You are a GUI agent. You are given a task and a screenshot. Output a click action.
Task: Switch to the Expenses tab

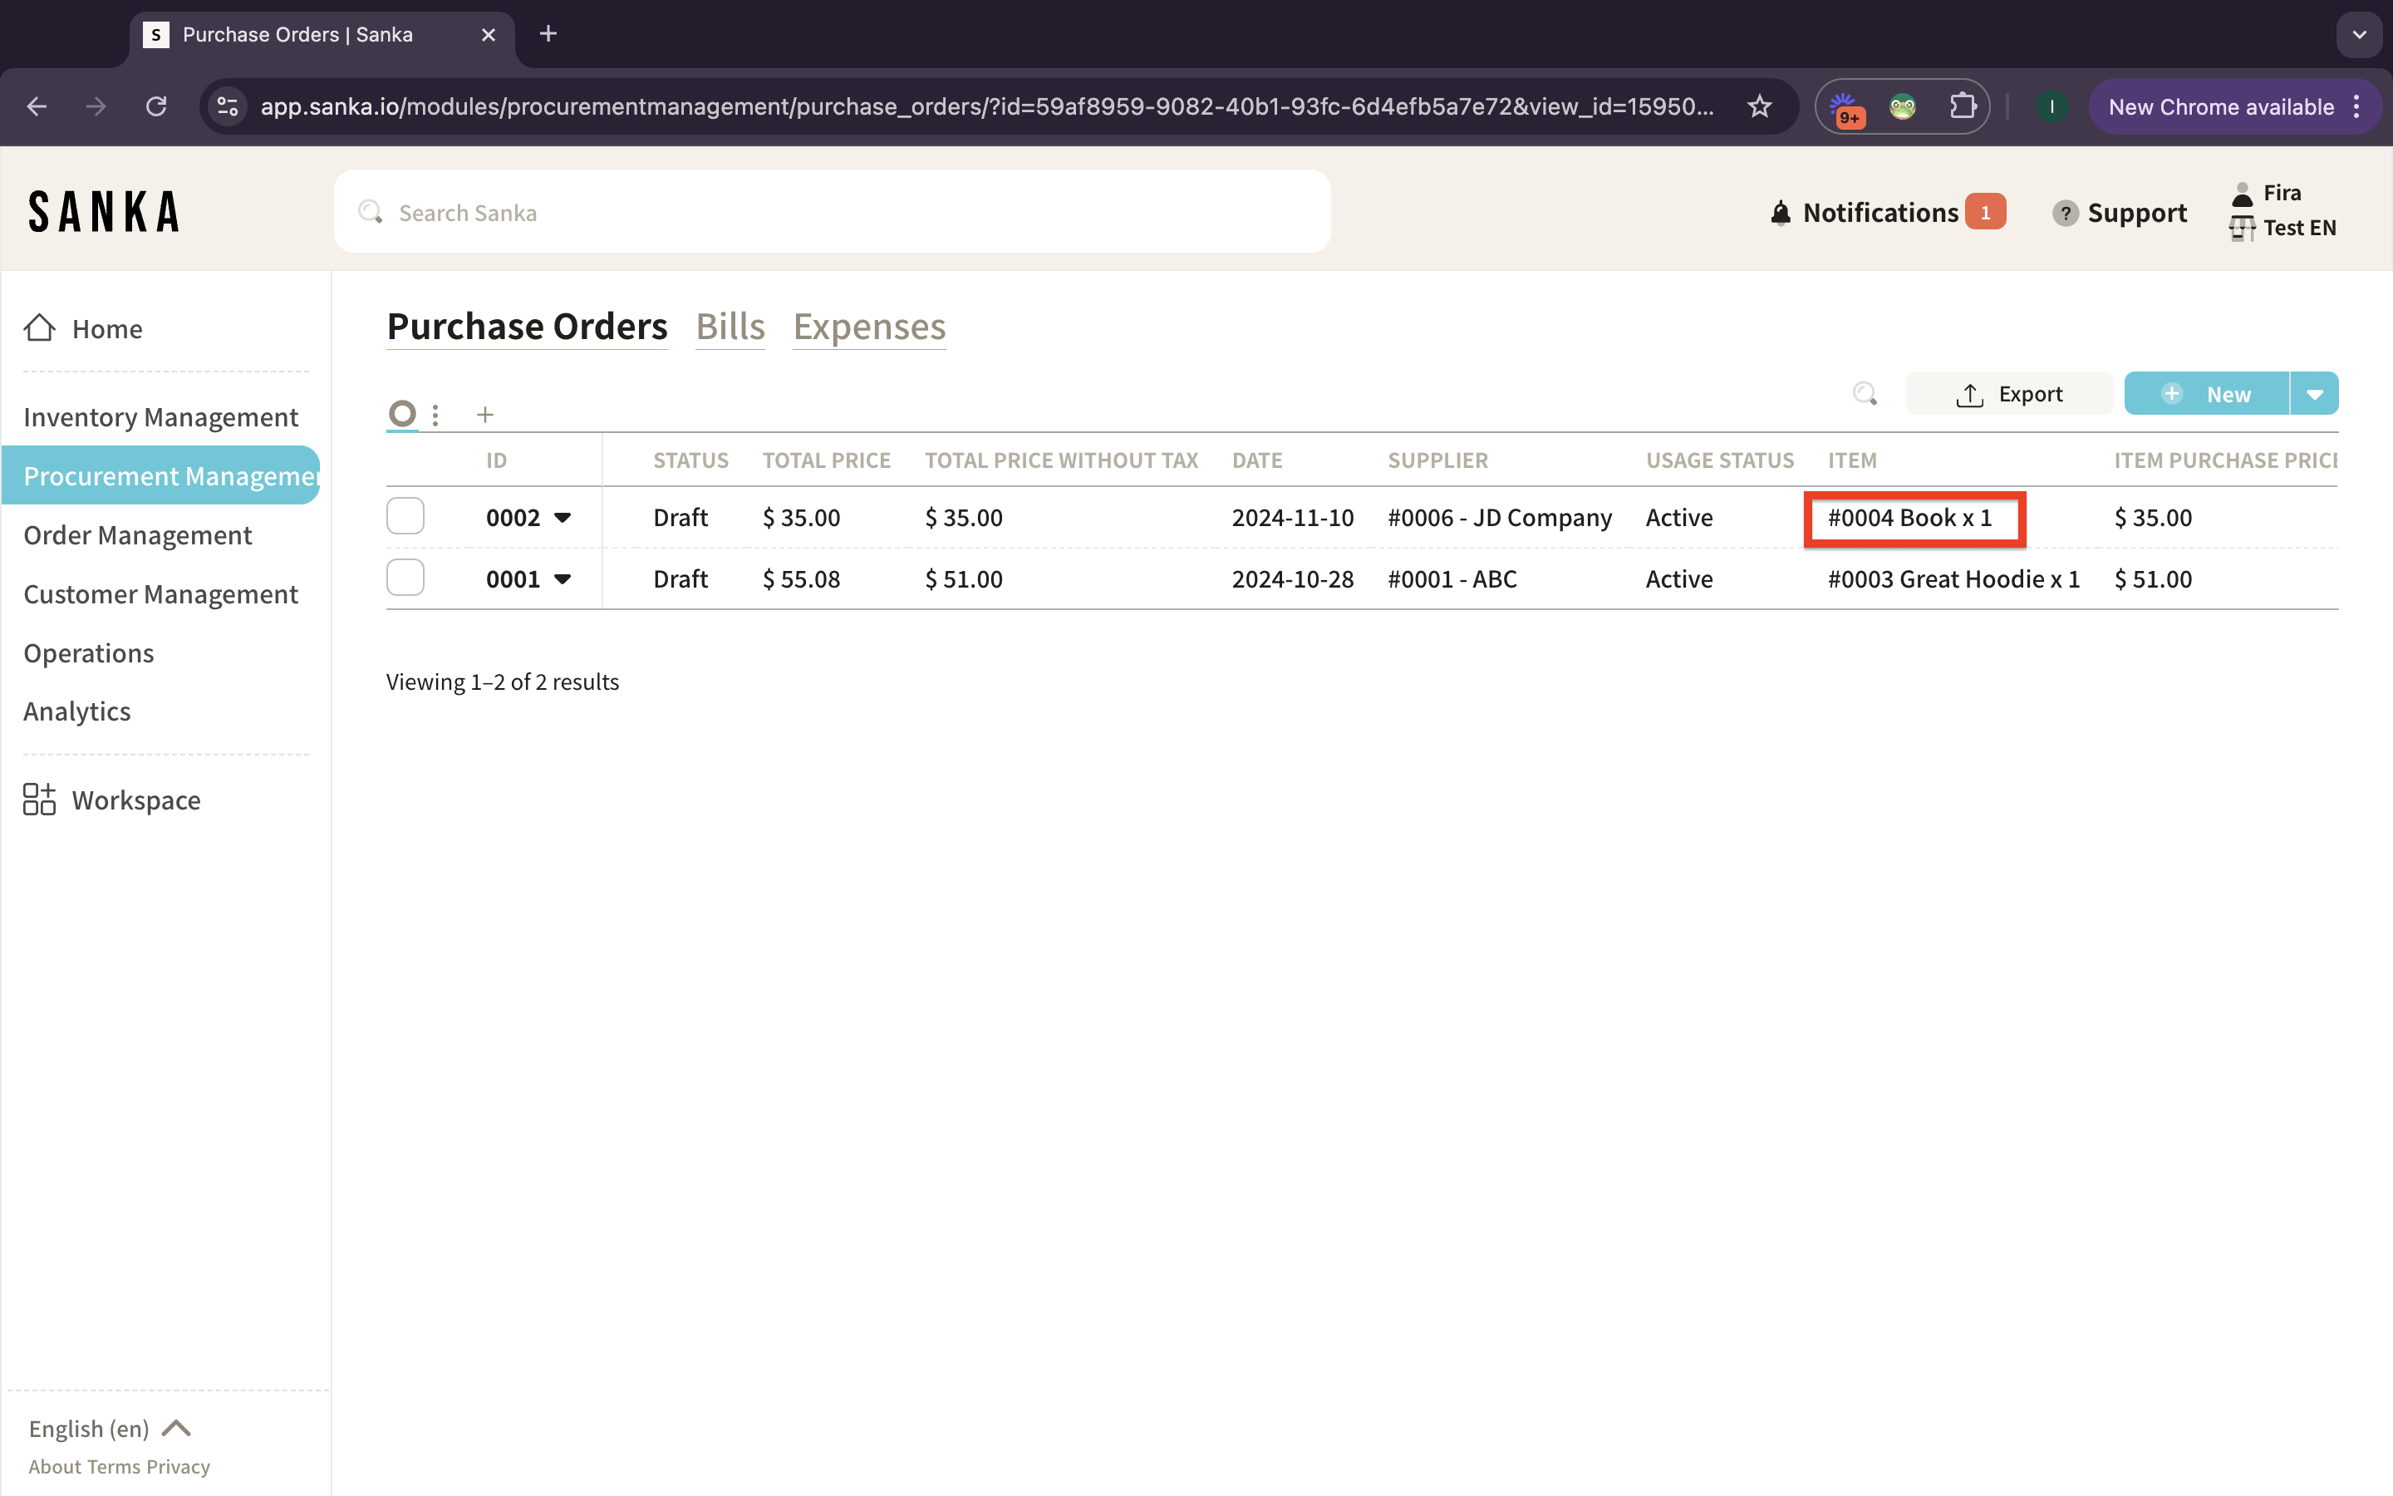(869, 327)
